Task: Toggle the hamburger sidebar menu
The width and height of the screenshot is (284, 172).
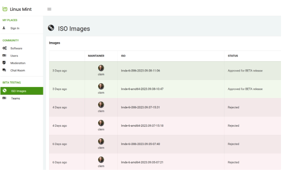Action: (x=49, y=9)
